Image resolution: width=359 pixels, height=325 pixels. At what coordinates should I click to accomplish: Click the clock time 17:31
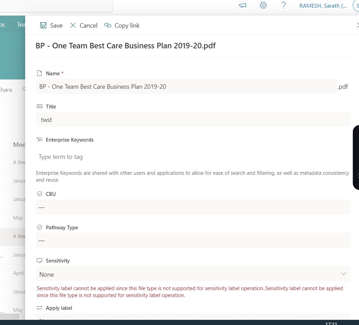pyautogui.click(x=331, y=323)
